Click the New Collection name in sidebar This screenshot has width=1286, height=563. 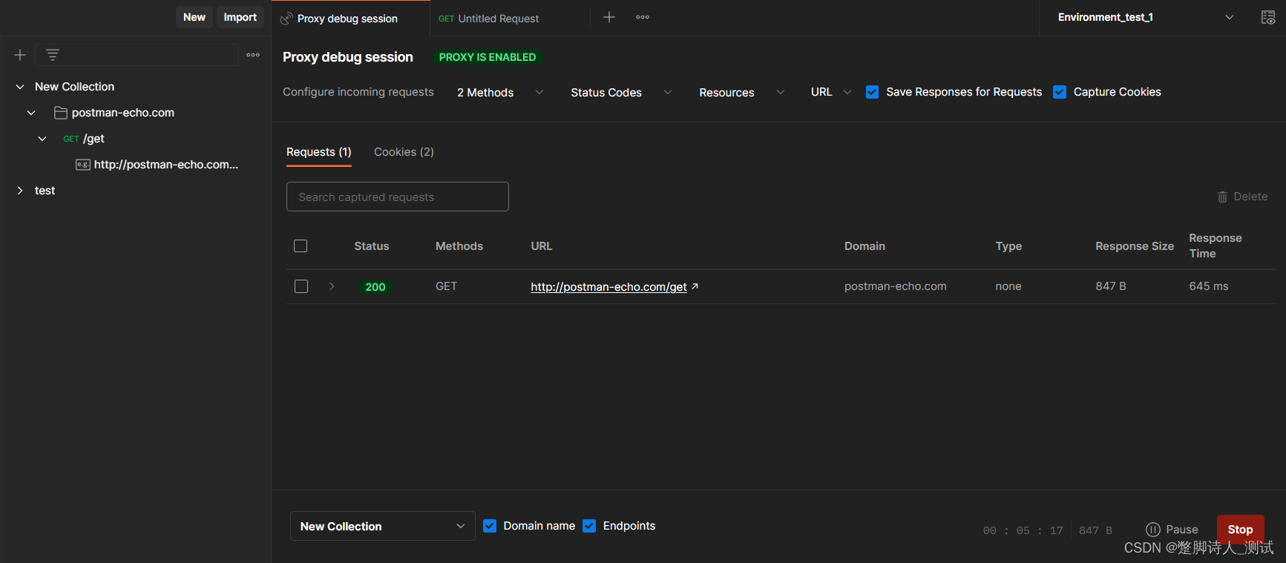[x=75, y=87]
